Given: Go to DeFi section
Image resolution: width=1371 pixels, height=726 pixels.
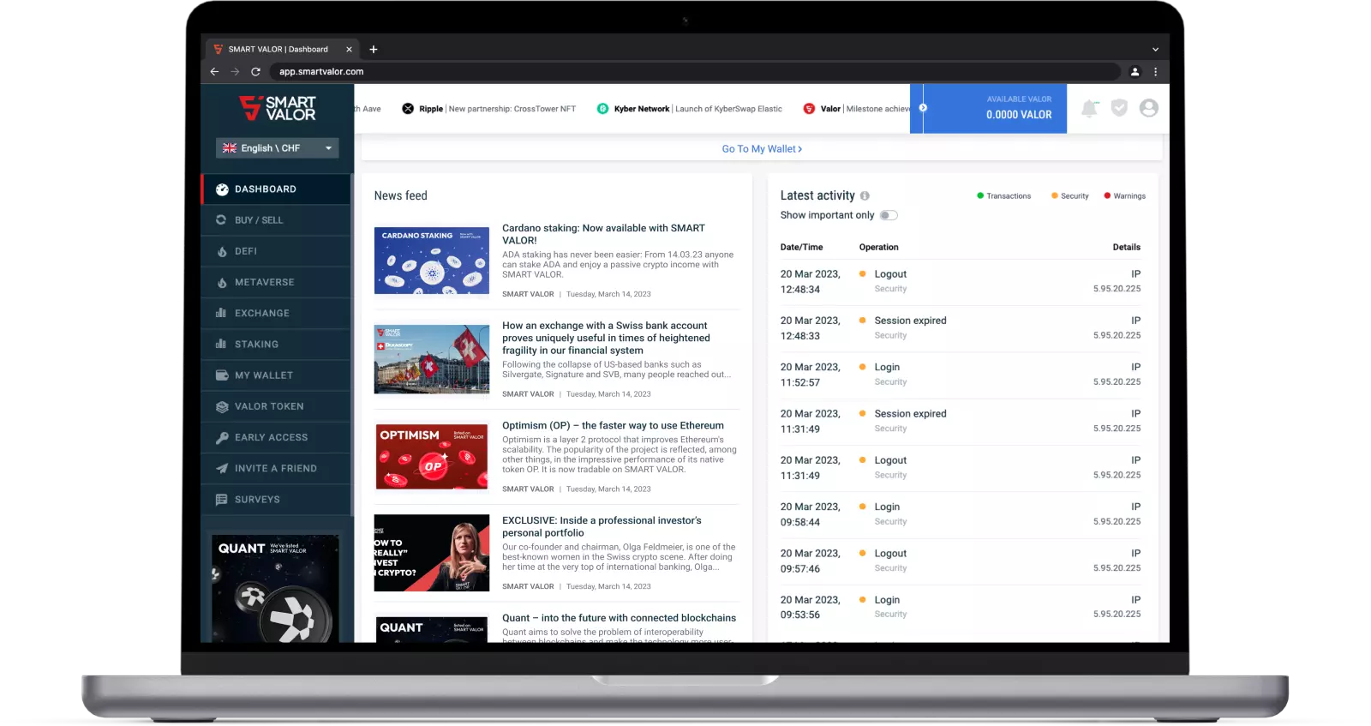Looking at the screenshot, I should pyautogui.click(x=276, y=251).
